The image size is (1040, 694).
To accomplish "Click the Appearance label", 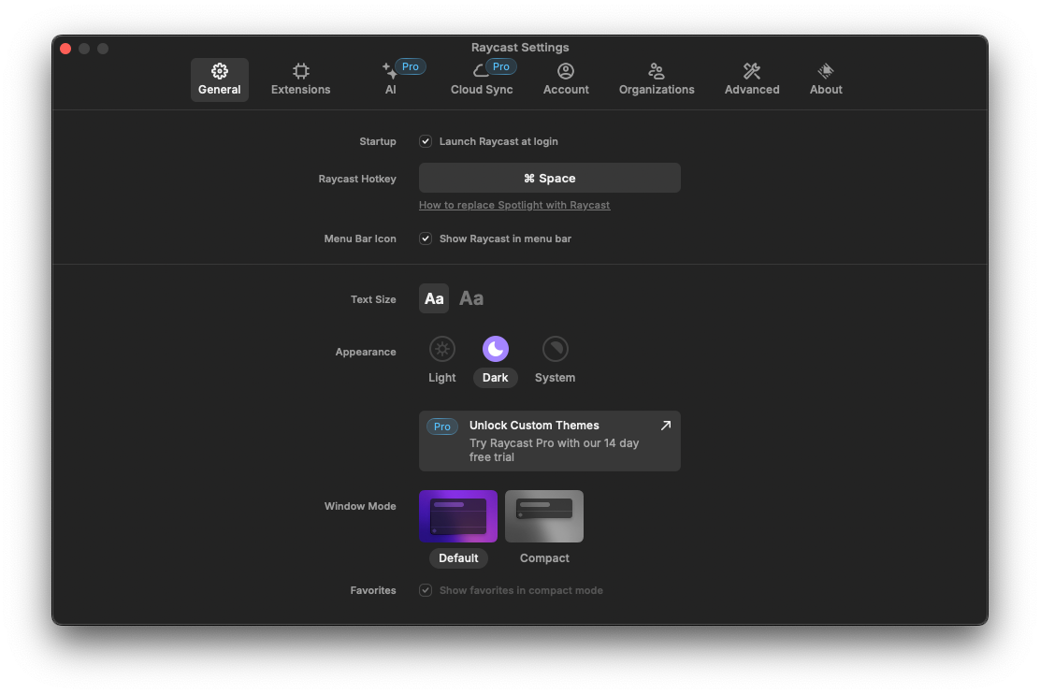I will 366,353.
